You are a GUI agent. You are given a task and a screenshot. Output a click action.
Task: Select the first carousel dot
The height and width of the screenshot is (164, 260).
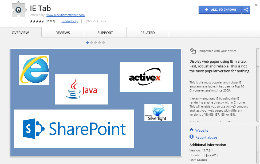coord(88,43)
